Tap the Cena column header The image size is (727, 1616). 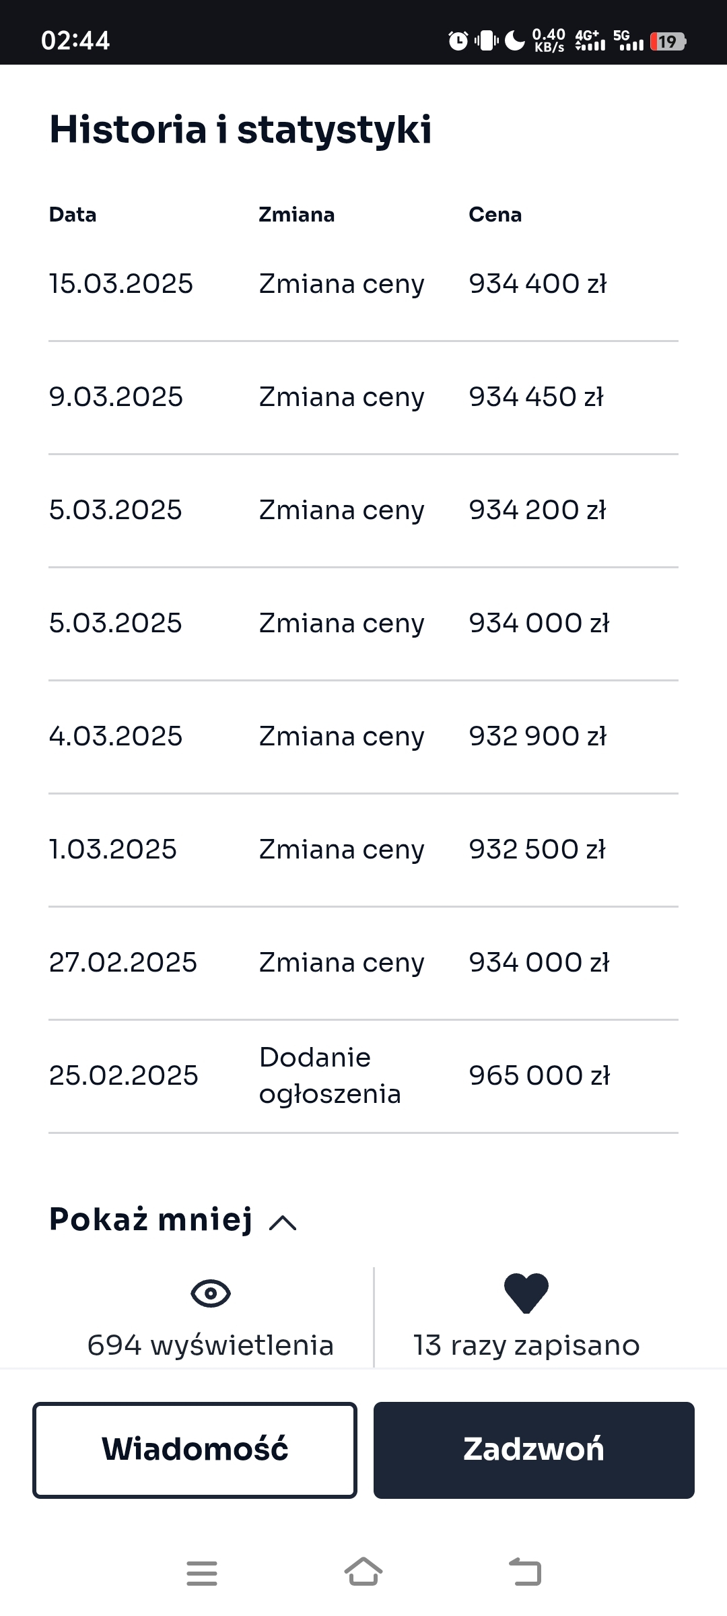[x=495, y=215]
